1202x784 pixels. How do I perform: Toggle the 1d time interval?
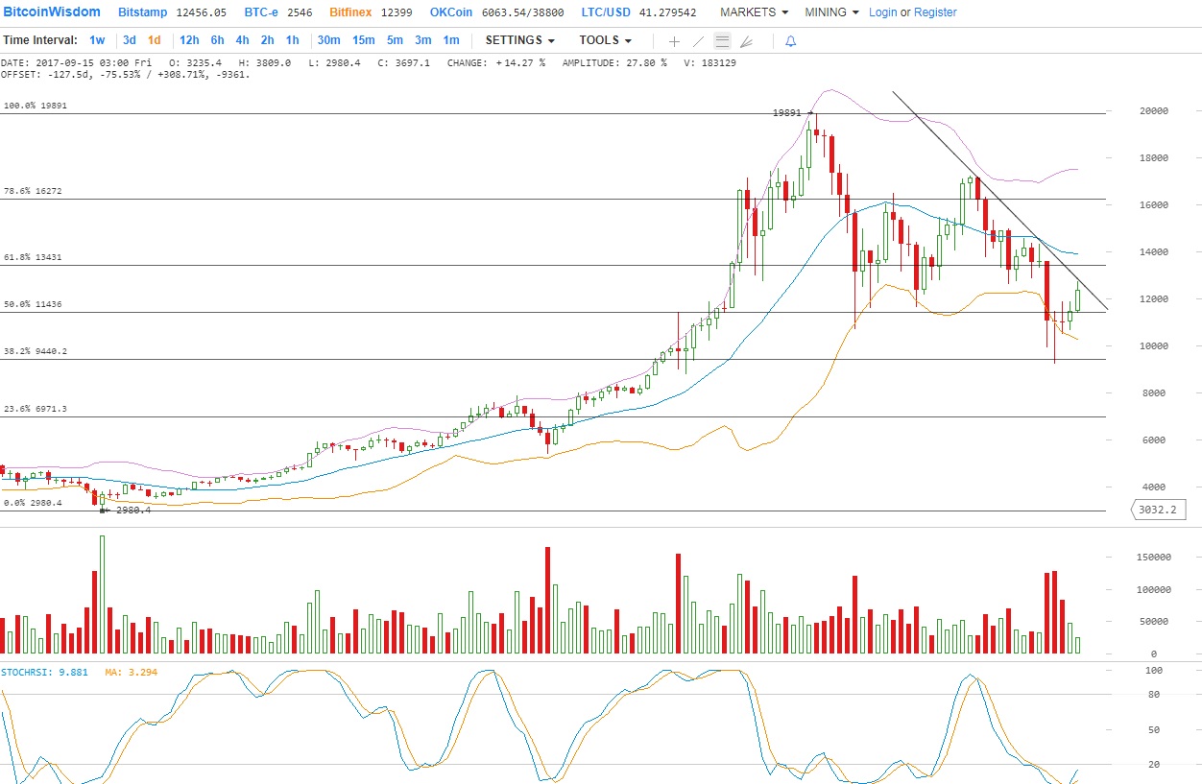(154, 40)
